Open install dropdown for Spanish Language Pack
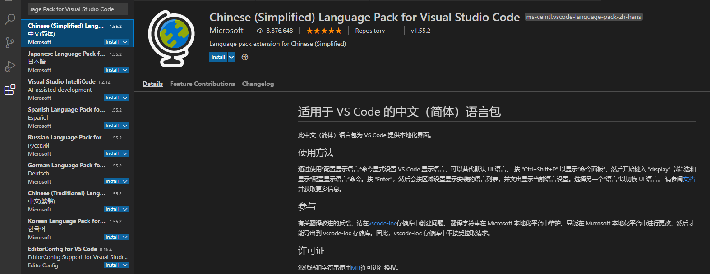The width and height of the screenshot is (710, 274). coord(125,126)
